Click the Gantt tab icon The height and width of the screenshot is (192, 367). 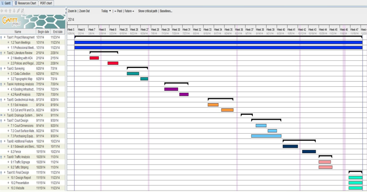2,3
